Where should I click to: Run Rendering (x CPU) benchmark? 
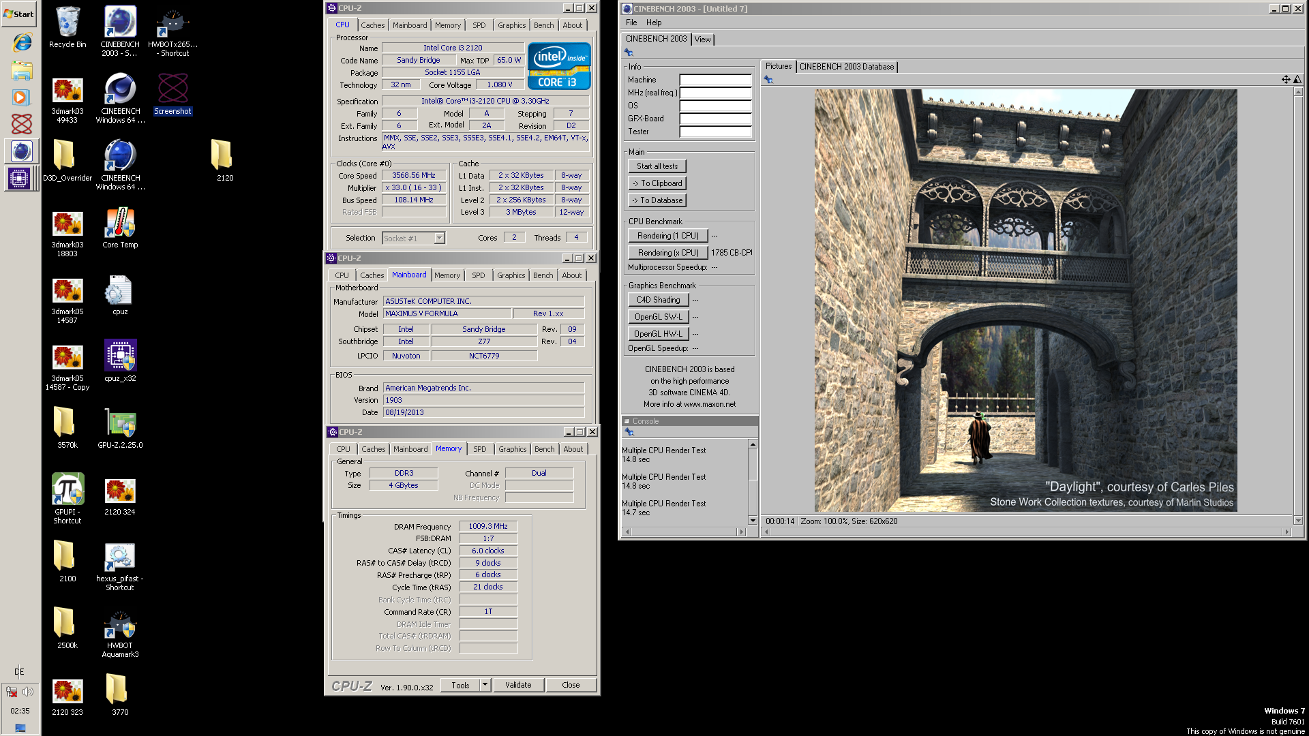tap(667, 253)
